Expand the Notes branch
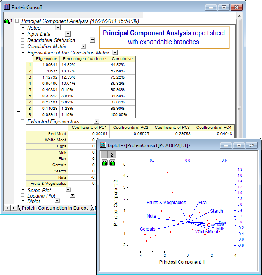 click(x=23, y=28)
